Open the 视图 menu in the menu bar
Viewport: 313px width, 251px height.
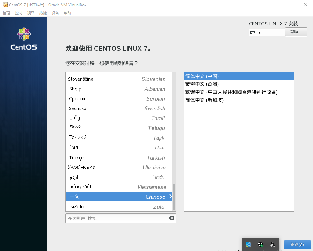(x=31, y=13)
